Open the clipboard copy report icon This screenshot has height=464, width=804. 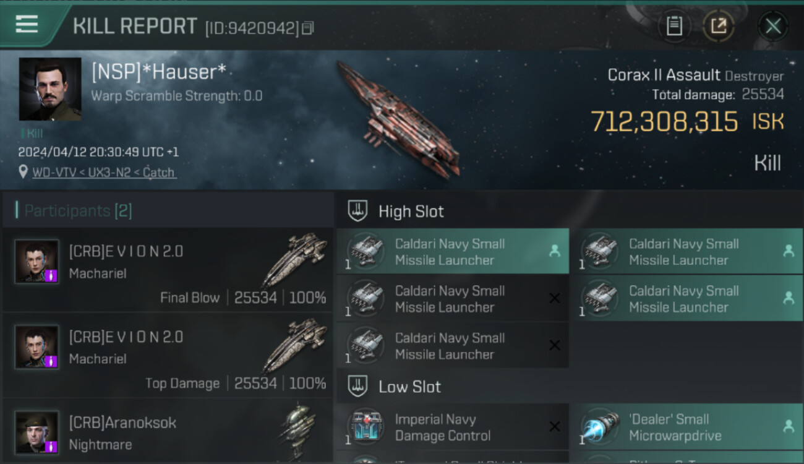pyautogui.click(x=674, y=26)
